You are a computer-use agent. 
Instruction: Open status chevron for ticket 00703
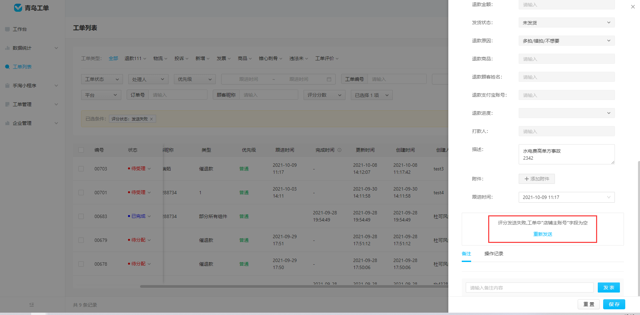(149, 169)
